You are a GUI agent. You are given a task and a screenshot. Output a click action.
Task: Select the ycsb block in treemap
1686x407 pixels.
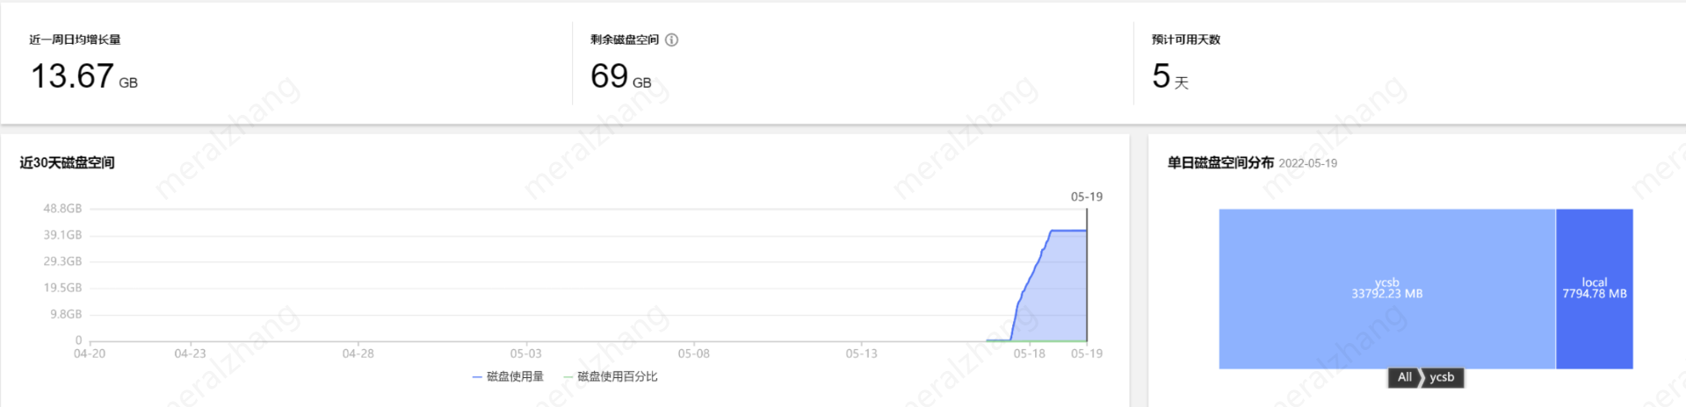(1386, 289)
